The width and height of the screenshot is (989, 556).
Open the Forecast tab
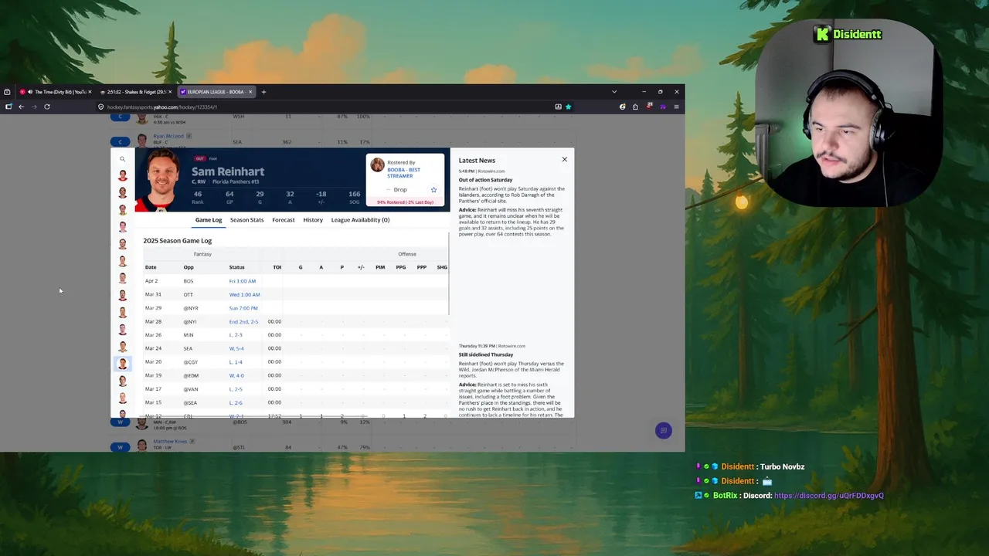(x=283, y=220)
